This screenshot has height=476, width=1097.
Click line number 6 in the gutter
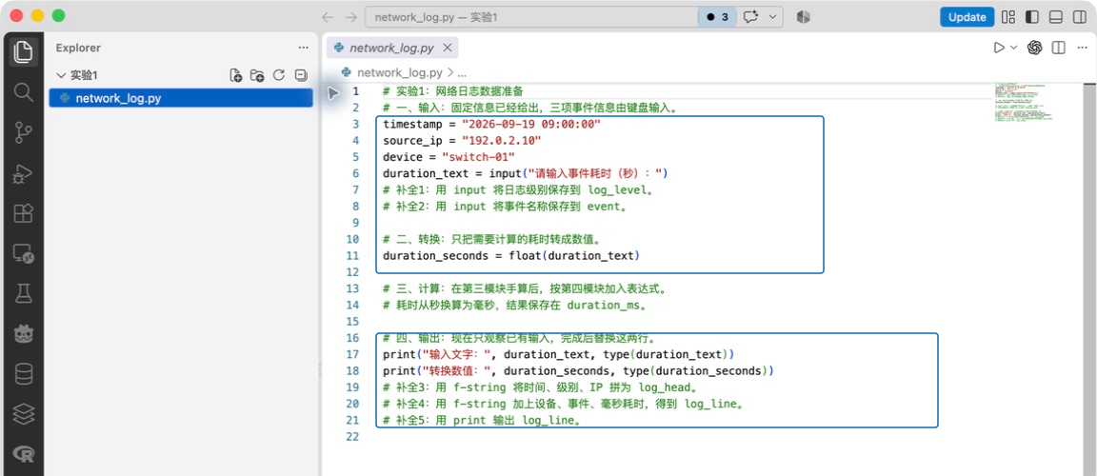pos(356,173)
